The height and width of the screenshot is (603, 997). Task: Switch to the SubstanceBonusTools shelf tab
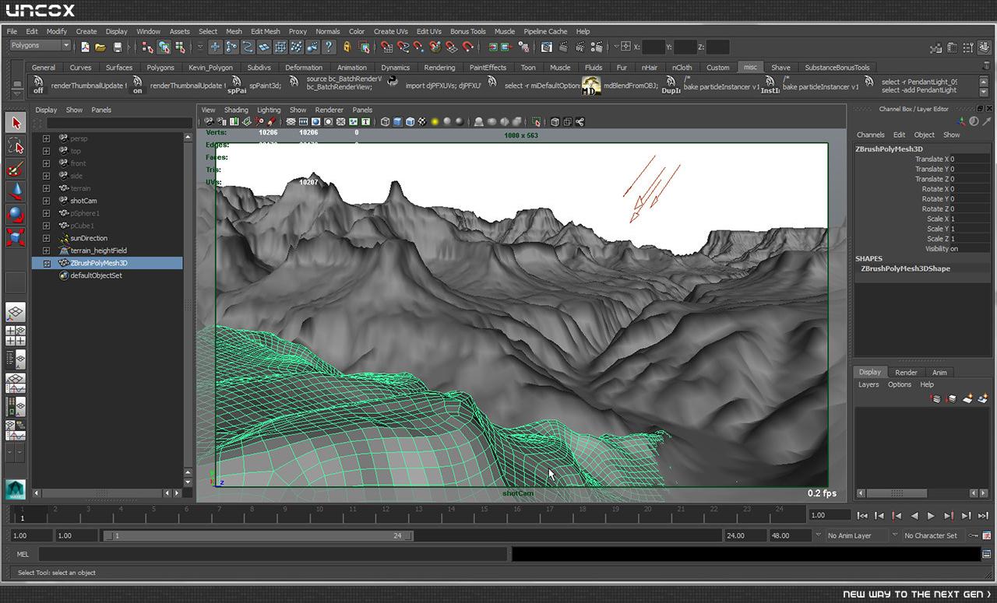pyautogui.click(x=837, y=68)
